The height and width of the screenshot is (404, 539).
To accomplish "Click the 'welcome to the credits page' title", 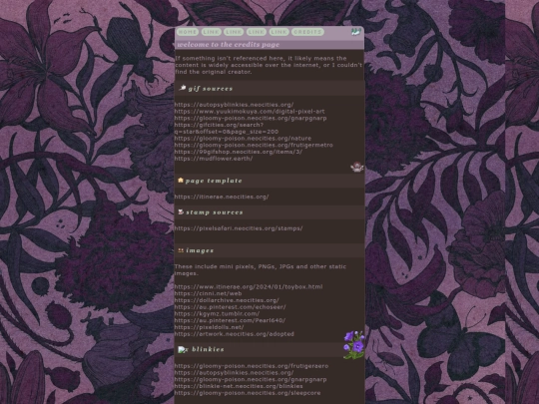I will 229,45.
